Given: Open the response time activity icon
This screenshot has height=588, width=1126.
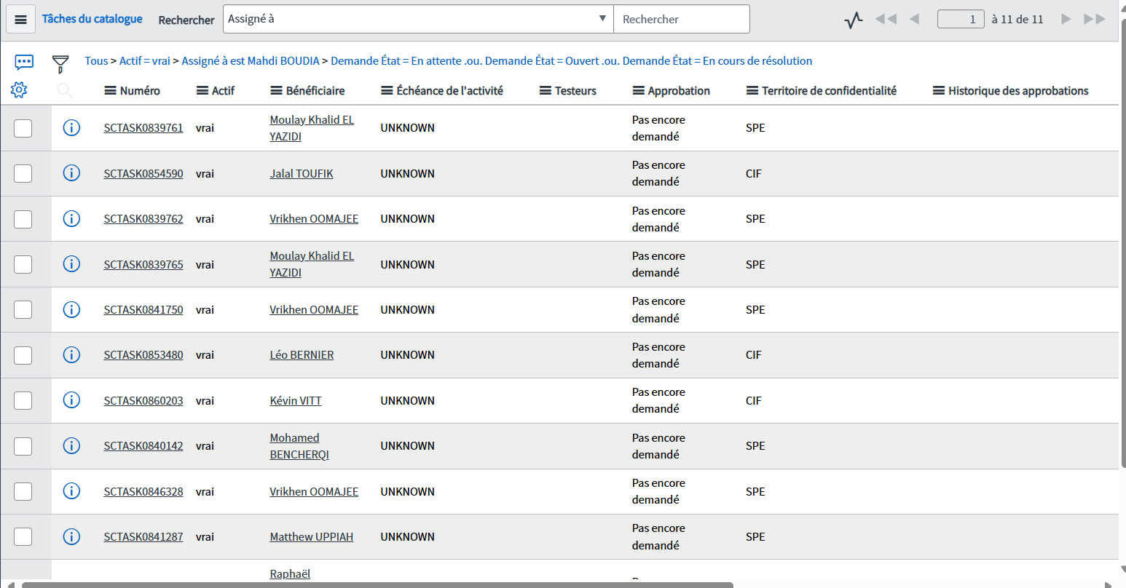Looking at the screenshot, I should pyautogui.click(x=854, y=20).
